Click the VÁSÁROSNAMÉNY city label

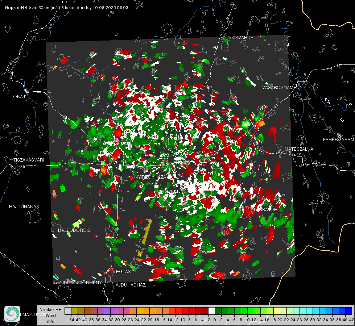point(282,88)
